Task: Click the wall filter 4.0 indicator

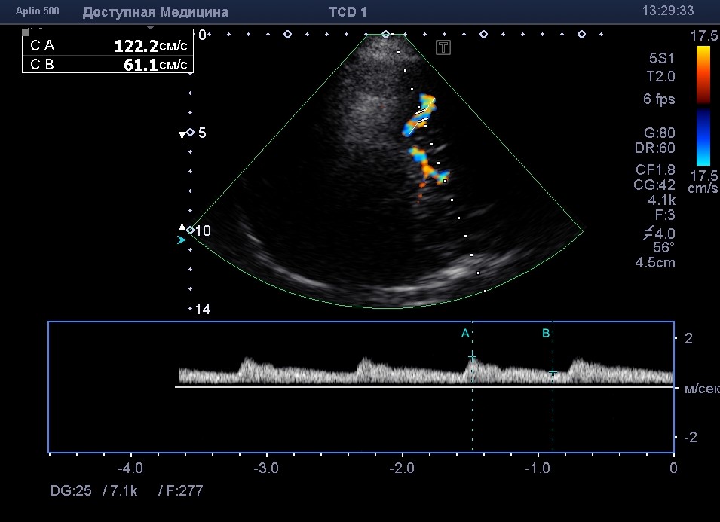Action: (655, 234)
